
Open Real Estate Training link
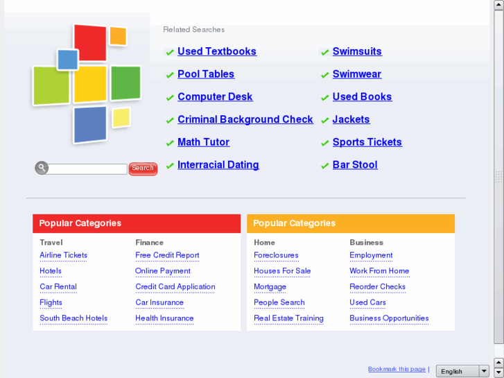pos(288,318)
